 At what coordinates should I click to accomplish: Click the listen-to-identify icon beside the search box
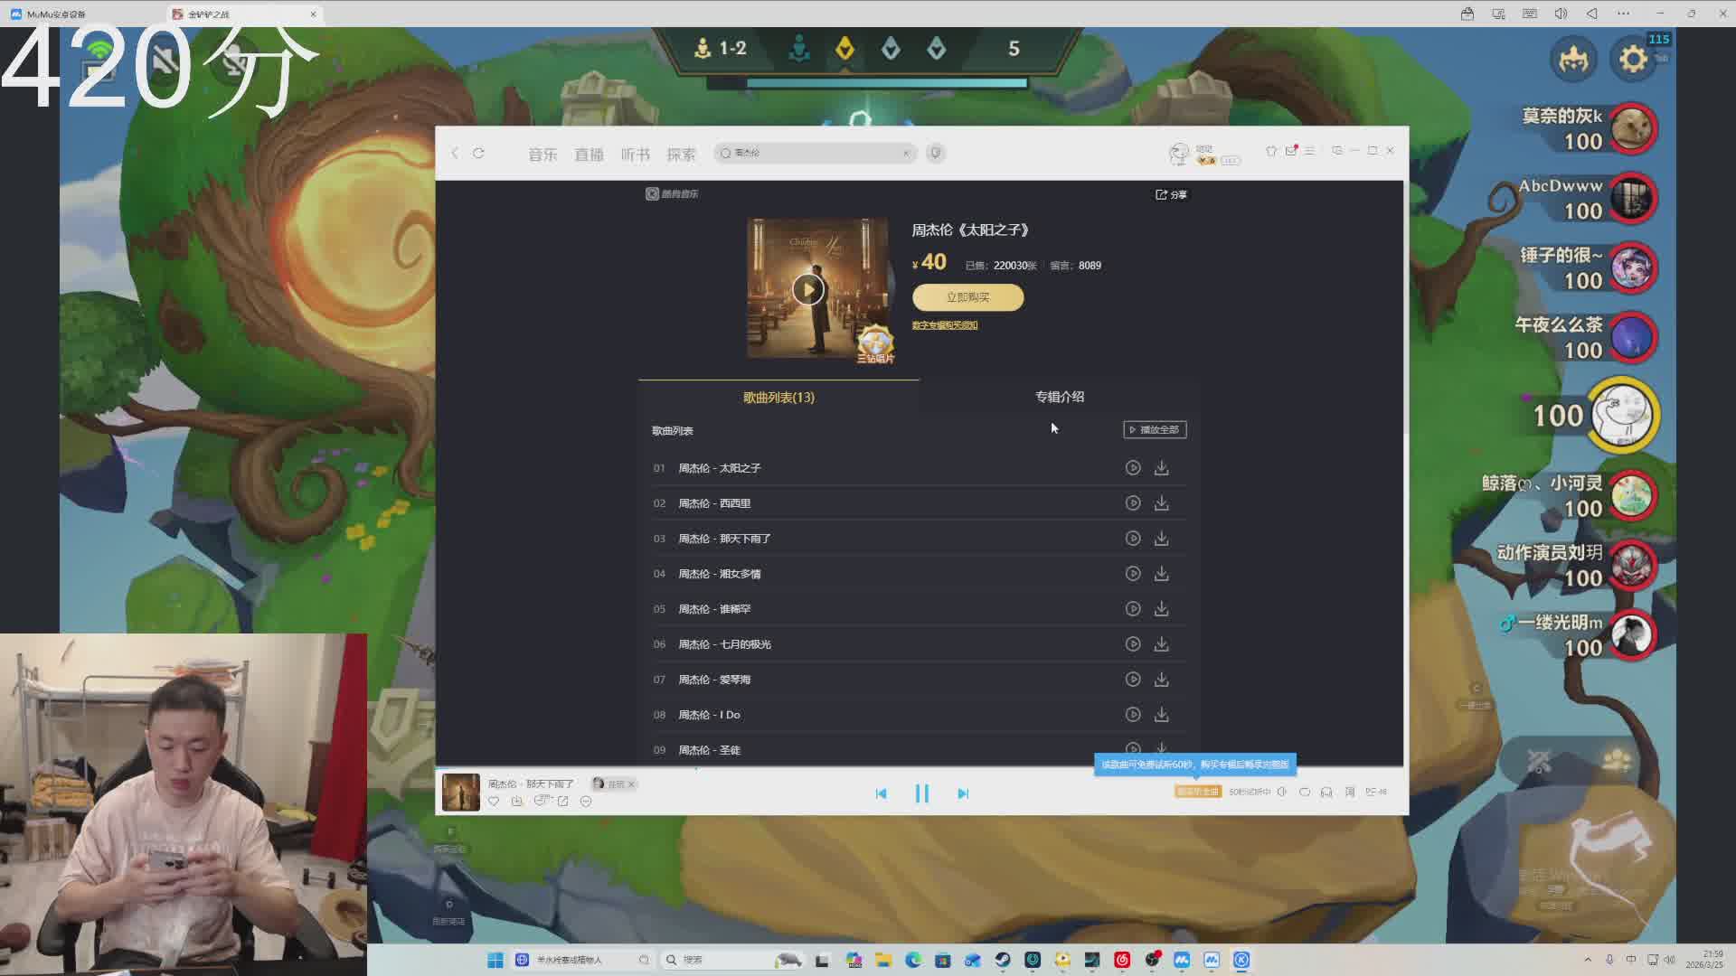click(936, 153)
